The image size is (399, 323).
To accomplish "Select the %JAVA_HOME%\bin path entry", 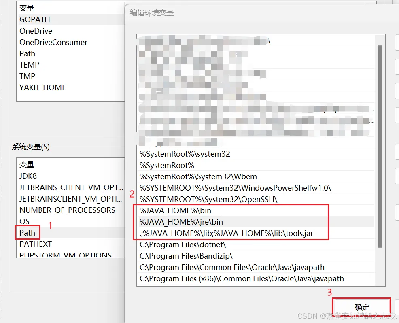I will (x=175, y=210).
